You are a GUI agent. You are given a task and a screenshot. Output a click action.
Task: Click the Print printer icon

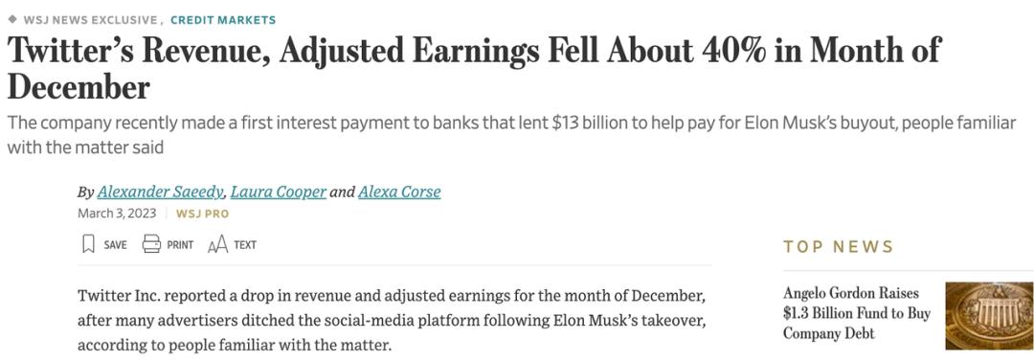click(151, 244)
